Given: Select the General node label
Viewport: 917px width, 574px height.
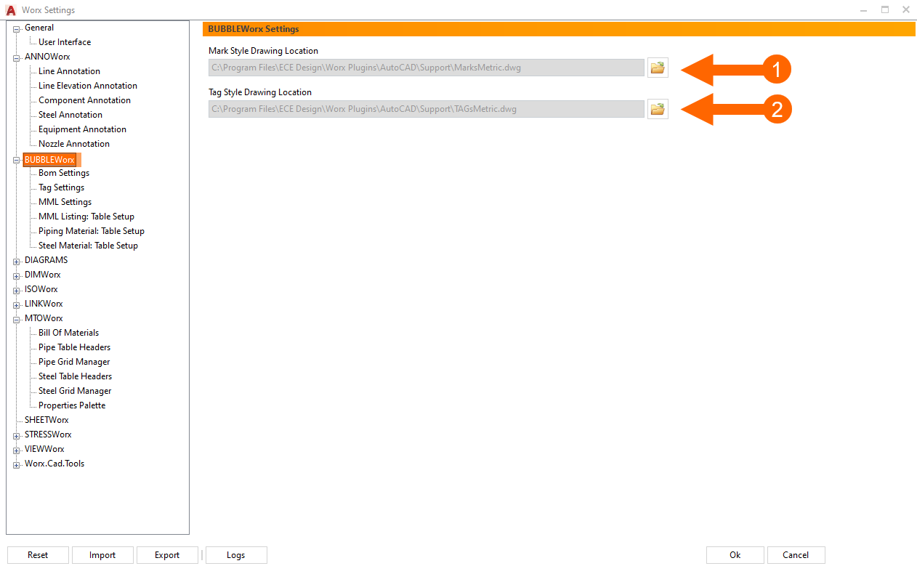Looking at the screenshot, I should 39,28.
